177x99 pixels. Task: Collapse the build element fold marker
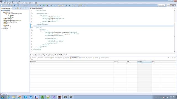[x=33, y=28]
